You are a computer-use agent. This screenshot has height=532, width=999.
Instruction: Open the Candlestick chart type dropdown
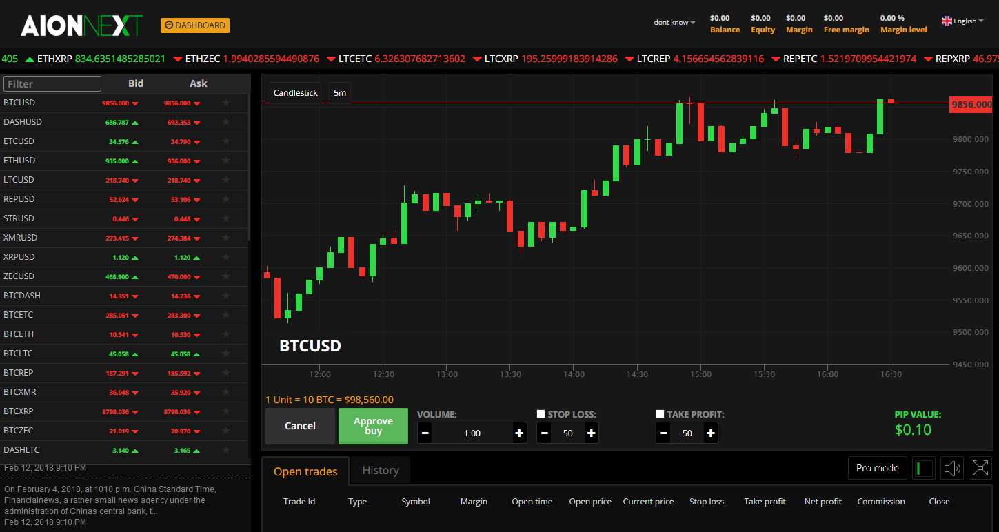(296, 92)
